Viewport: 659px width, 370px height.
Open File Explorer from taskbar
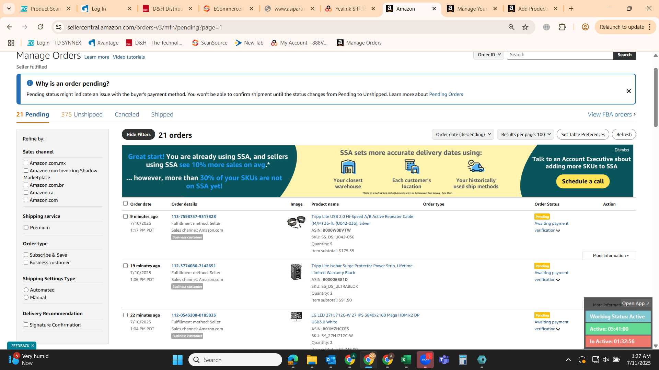click(x=312, y=360)
